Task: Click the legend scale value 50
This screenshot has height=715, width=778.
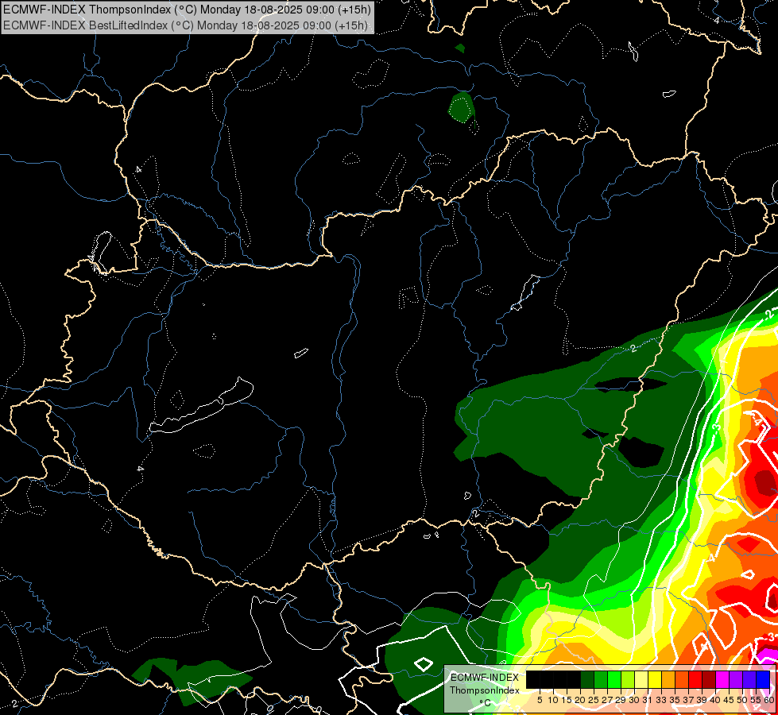Action: point(742,700)
